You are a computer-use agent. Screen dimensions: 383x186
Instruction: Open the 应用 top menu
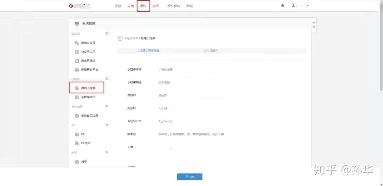pos(131,6)
